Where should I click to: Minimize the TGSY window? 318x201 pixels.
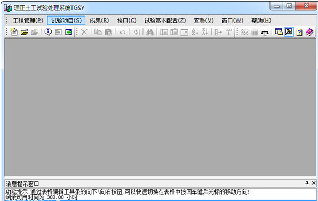click(x=276, y=6)
